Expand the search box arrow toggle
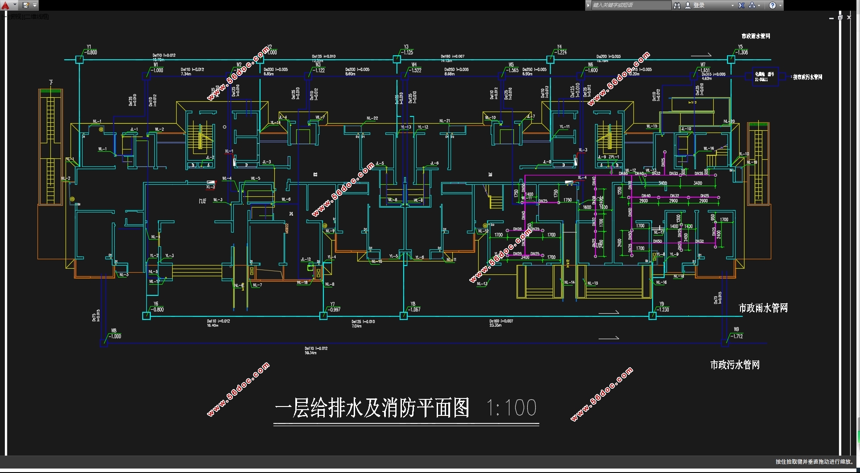The height and width of the screenshot is (473, 860). click(x=588, y=5)
